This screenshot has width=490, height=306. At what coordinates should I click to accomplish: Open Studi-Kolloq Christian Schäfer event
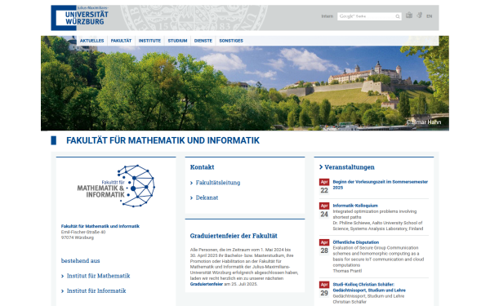(x=369, y=287)
